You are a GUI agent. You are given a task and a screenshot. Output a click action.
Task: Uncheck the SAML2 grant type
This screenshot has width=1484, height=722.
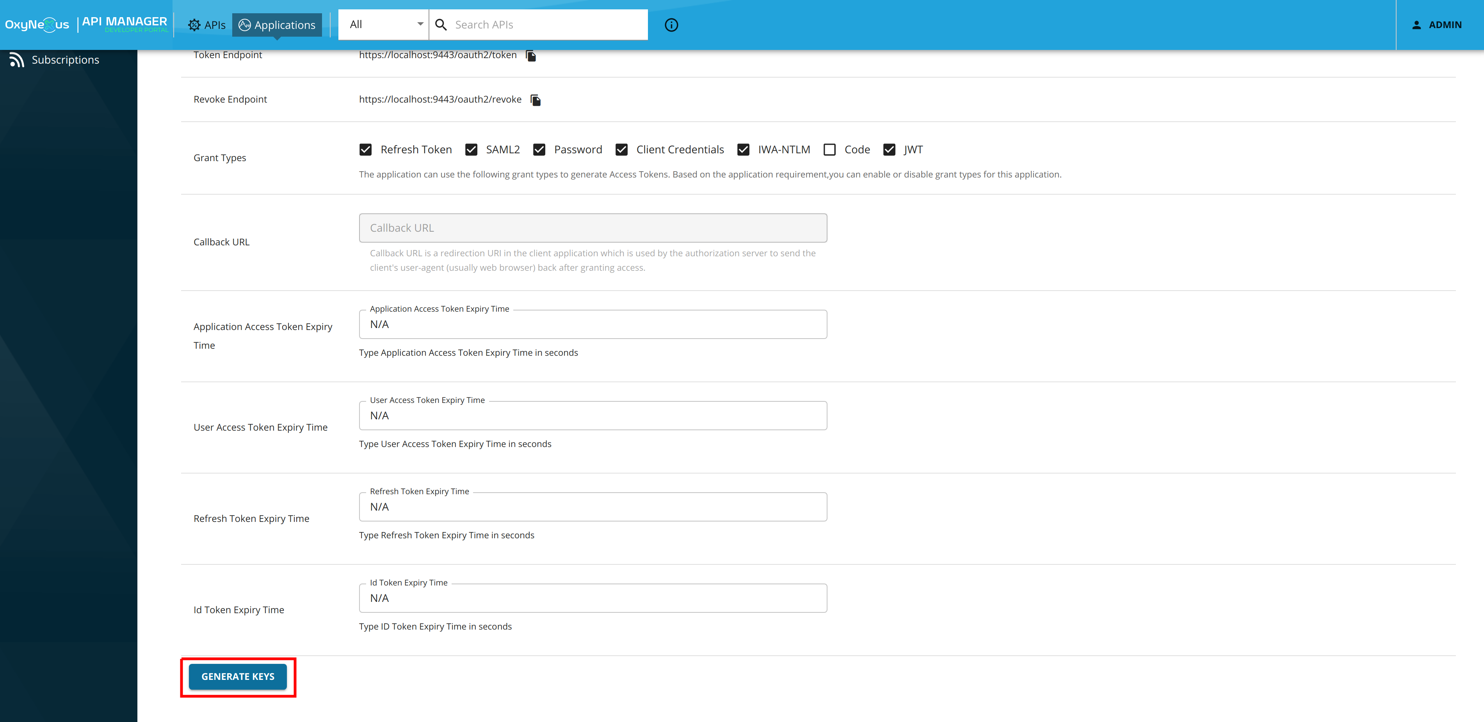pyautogui.click(x=471, y=150)
